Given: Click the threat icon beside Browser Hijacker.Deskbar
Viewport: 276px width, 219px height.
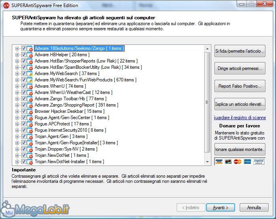Looking at the screenshot, I should [30, 111].
